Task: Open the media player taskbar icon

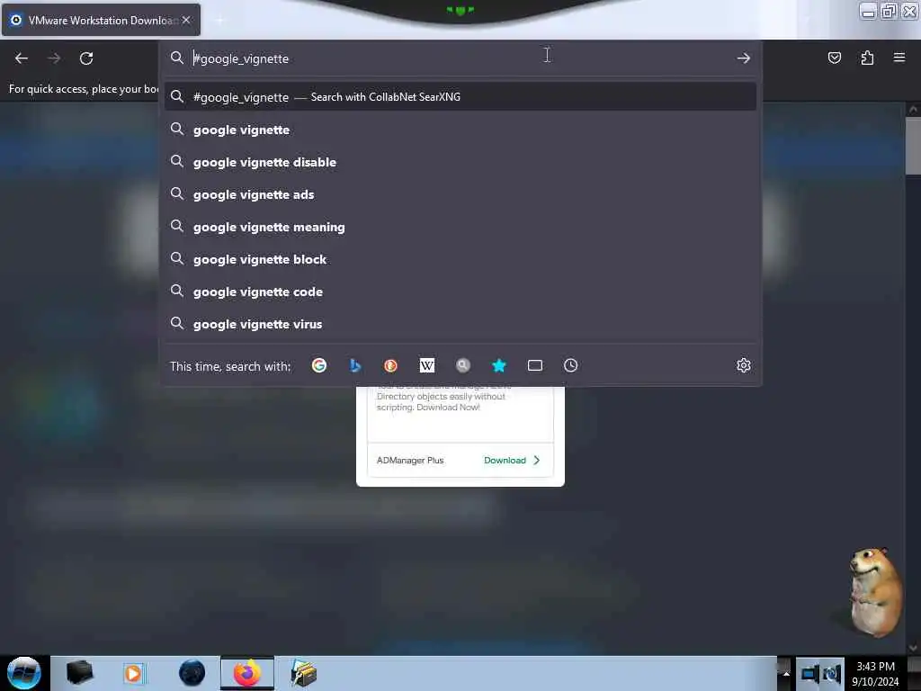Action: click(133, 673)
